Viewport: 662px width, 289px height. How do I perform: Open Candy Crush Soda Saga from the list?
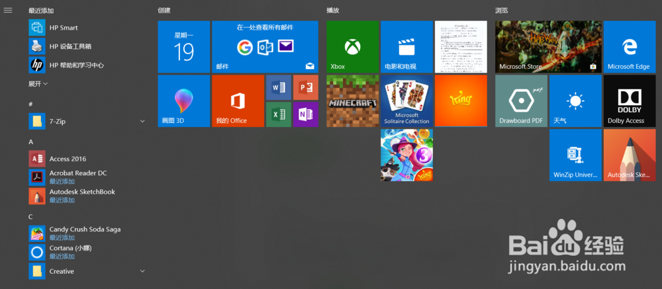coord(87,233)
